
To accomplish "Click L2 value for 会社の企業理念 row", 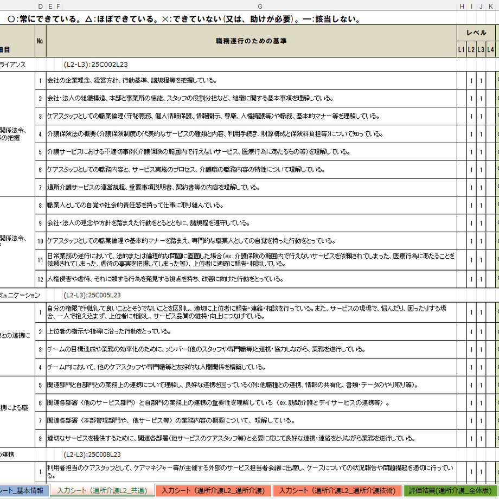I will [471, 81].
